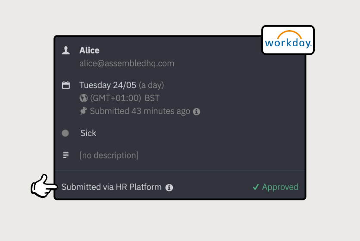
Task: Click the gray circle Sick status dot
Action: [x=66, y=133]
